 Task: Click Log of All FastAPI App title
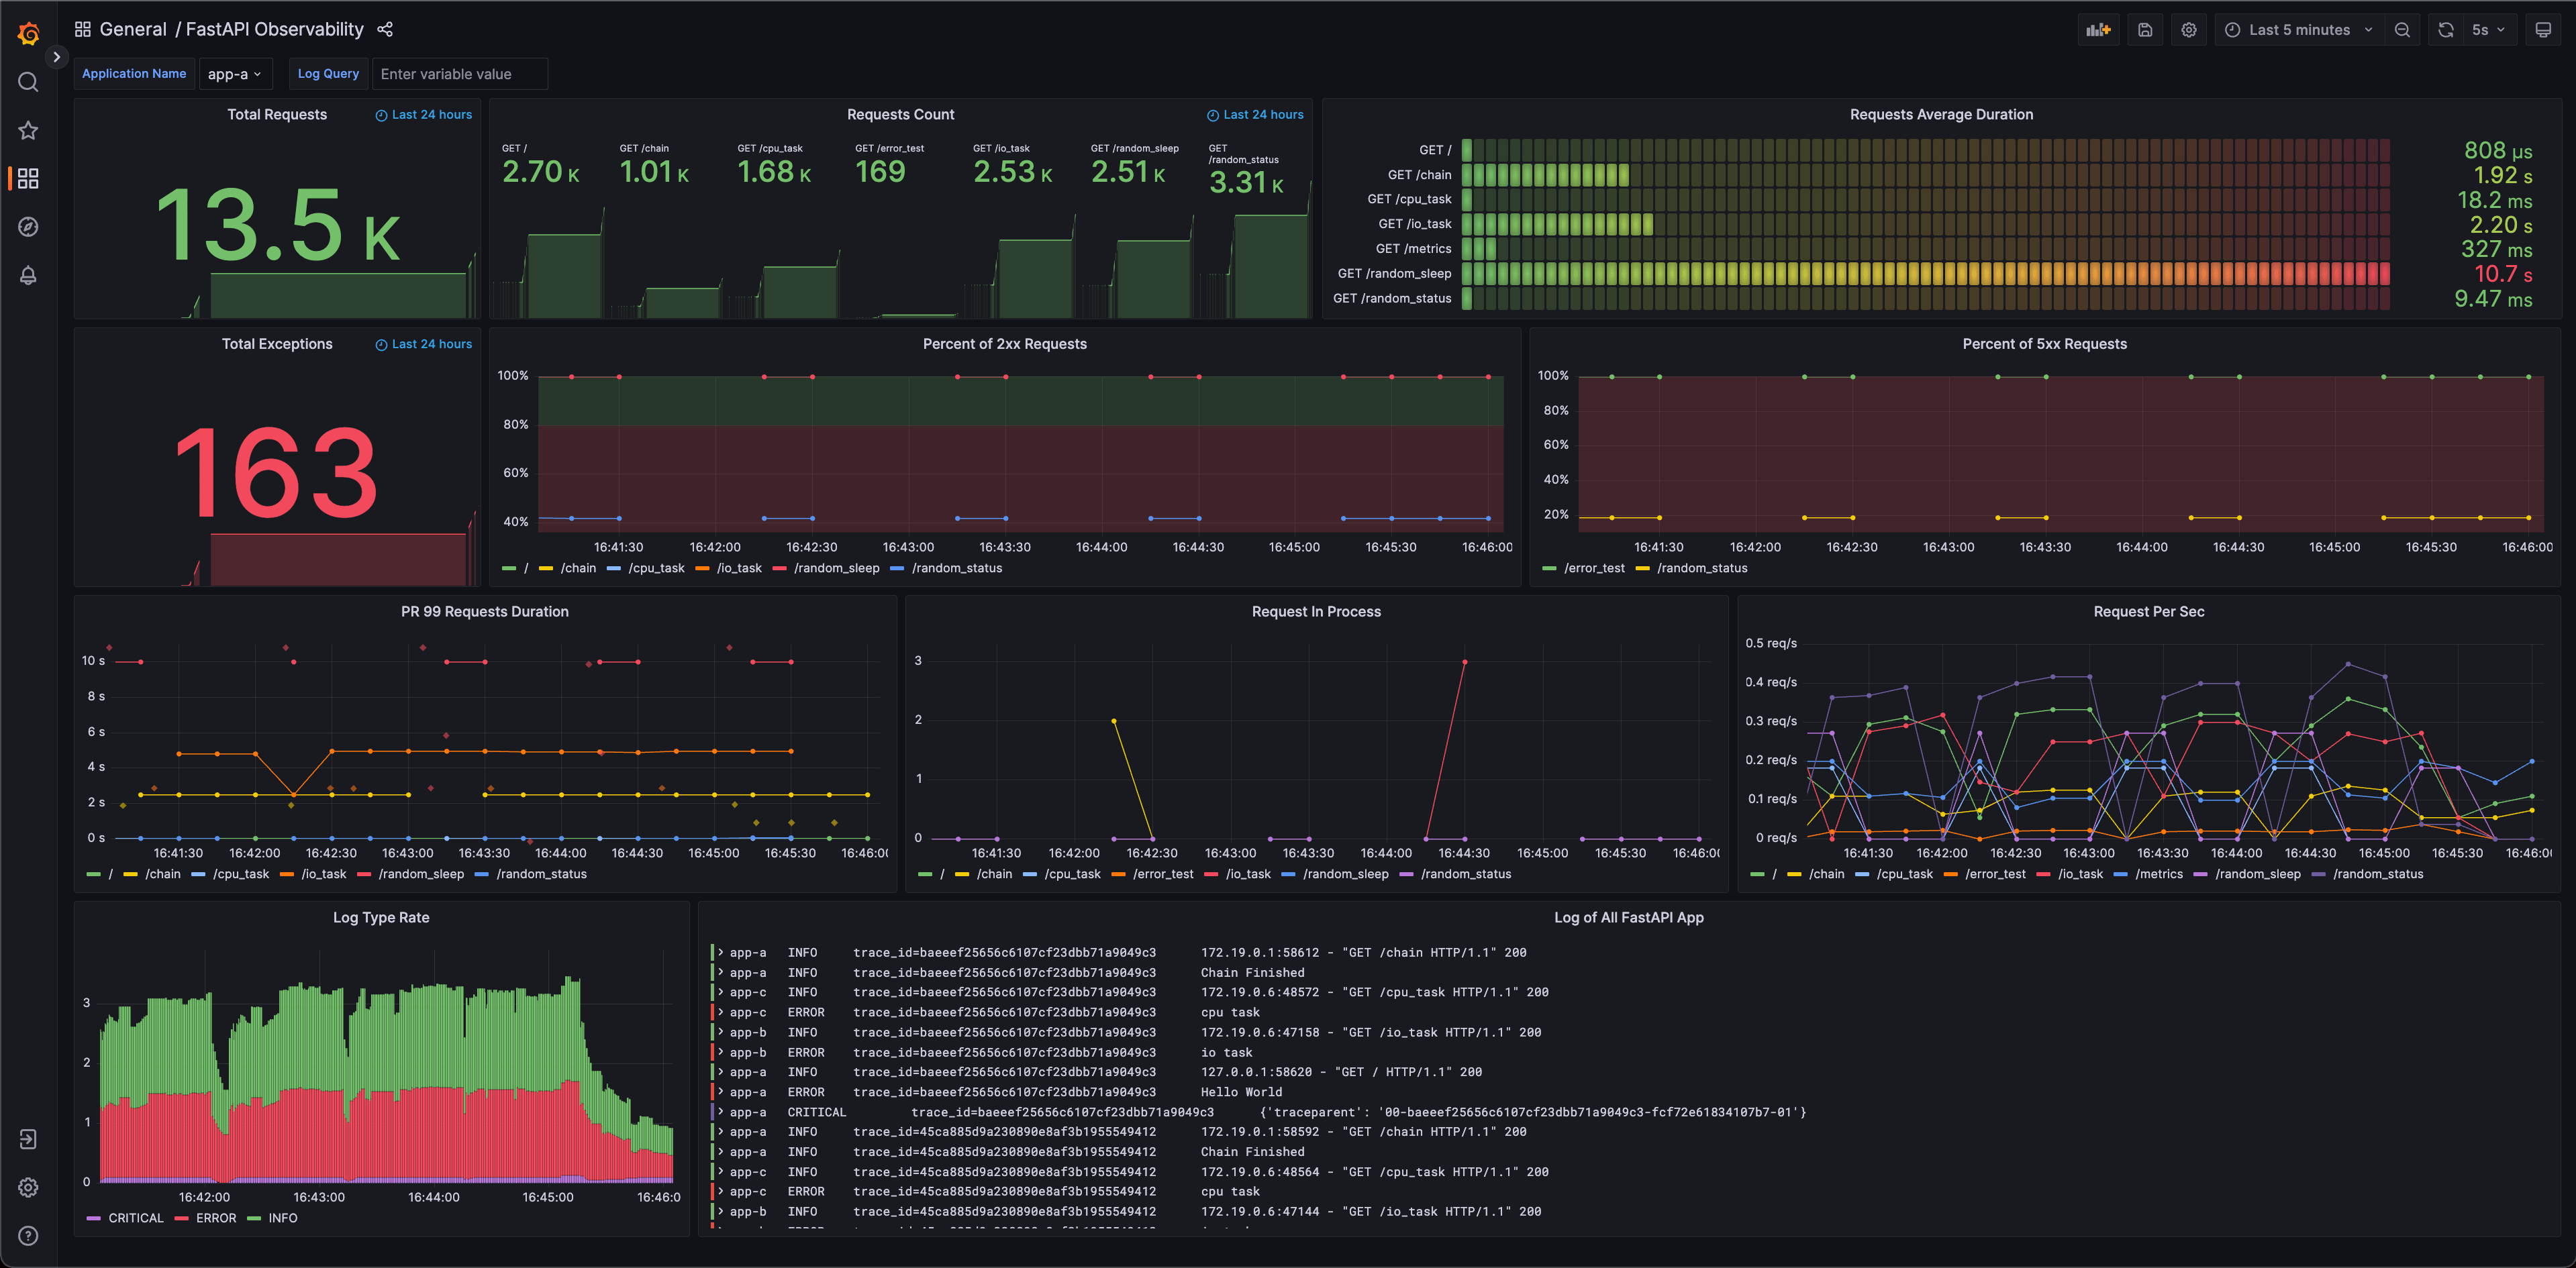[1628, 917]
